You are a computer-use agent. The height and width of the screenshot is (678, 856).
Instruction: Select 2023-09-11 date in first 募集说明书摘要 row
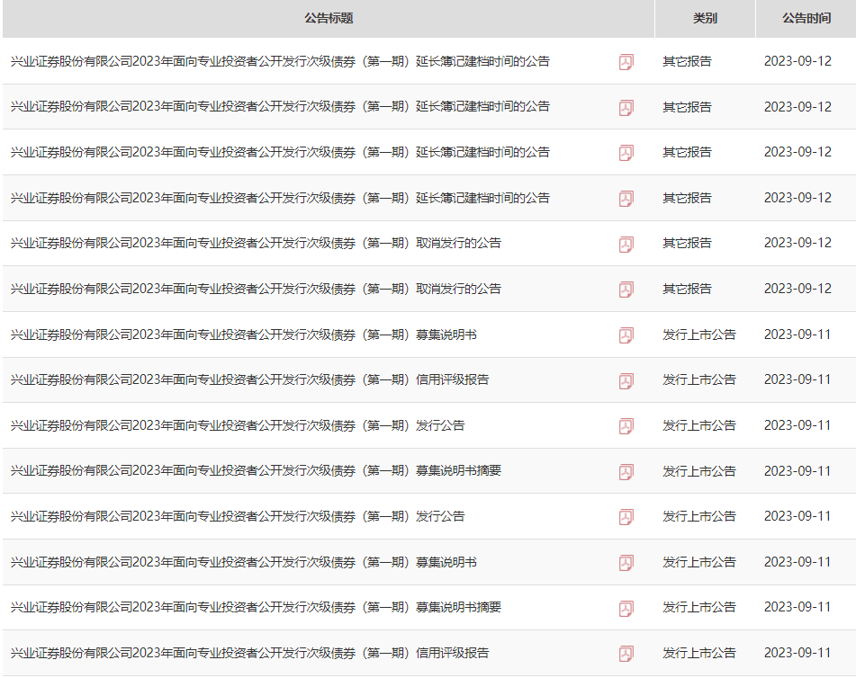point(797,470)
